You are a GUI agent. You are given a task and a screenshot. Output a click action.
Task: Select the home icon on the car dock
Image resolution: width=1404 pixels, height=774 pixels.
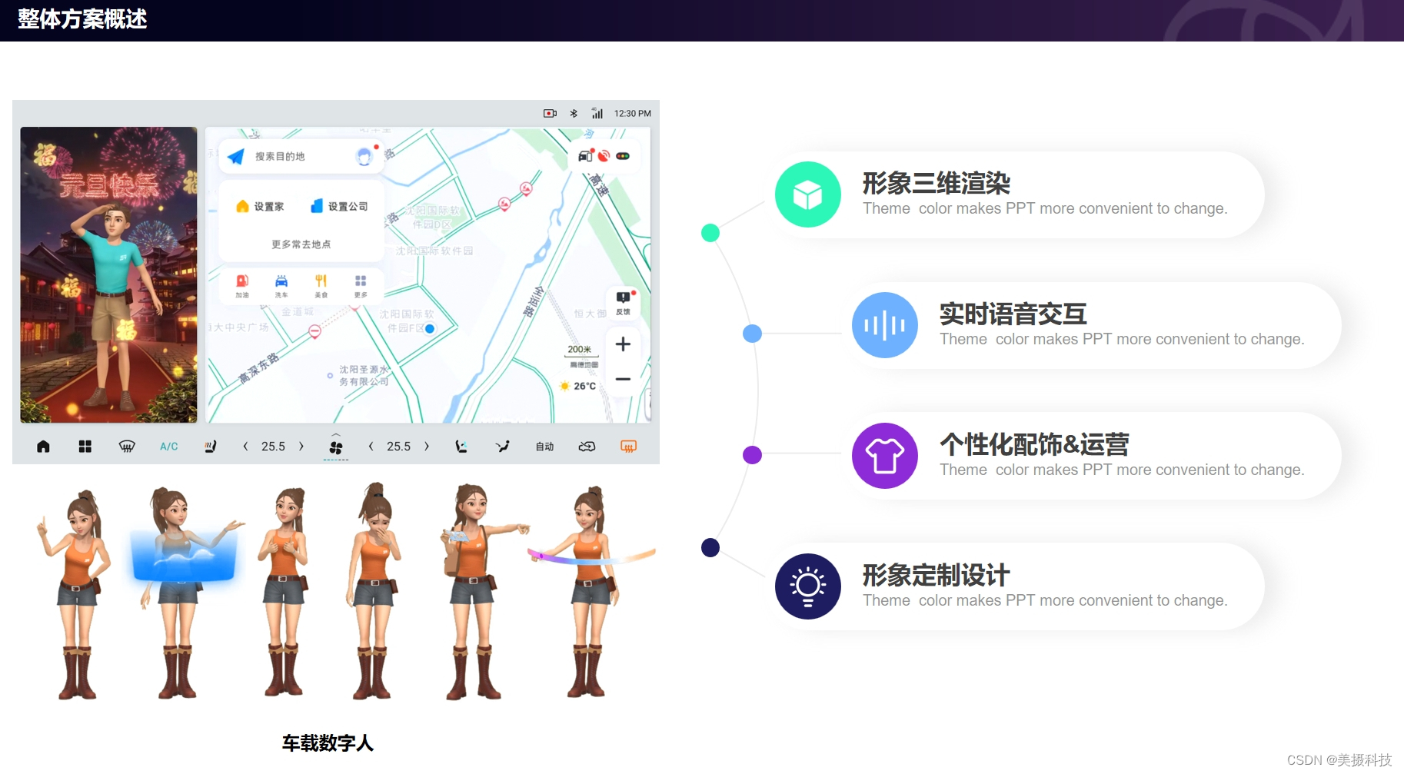point(44,446)
